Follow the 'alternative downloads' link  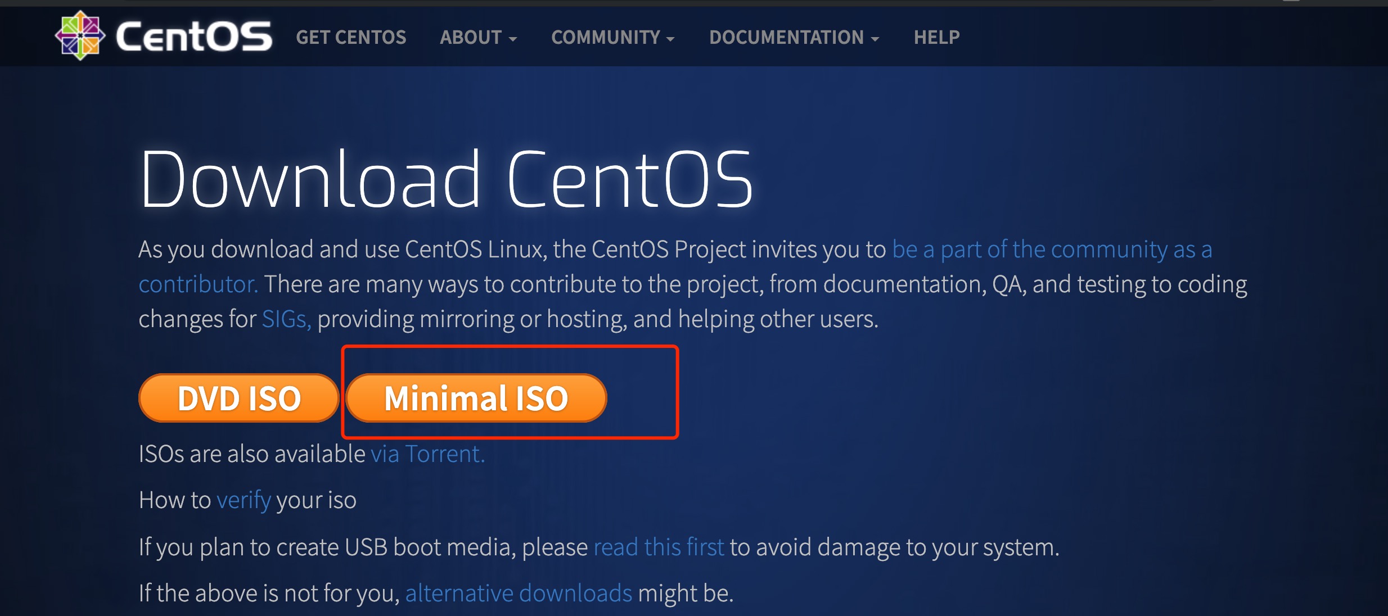tap(519, 594)
